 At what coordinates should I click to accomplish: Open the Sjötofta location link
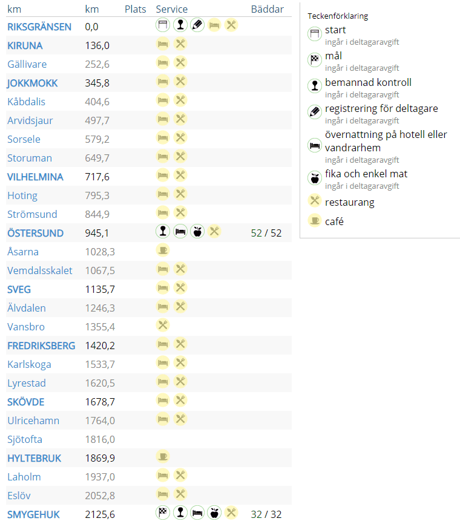pyautogui.click(x=25, y=439)
